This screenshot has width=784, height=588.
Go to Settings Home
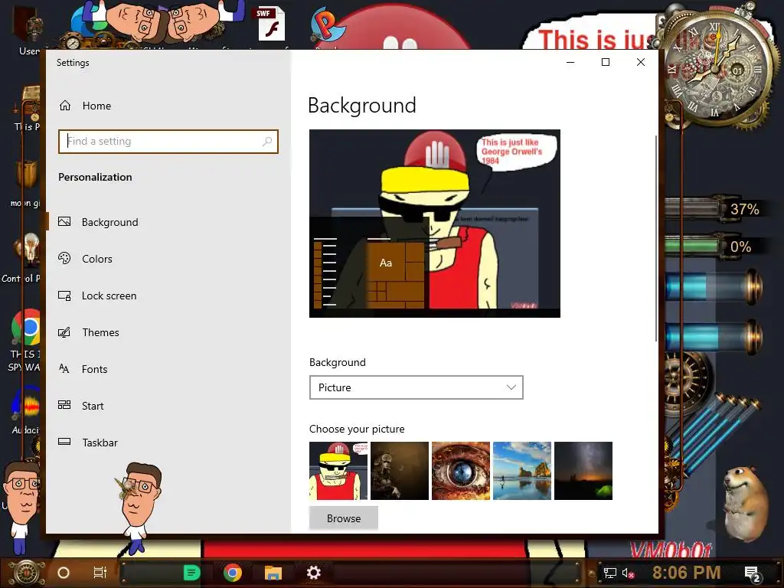[x=85, y=106]
